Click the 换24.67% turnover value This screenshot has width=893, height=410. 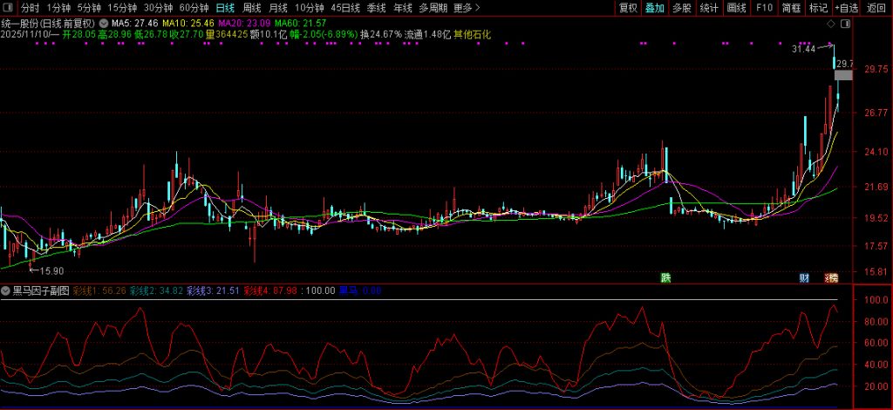coord(381,34)
